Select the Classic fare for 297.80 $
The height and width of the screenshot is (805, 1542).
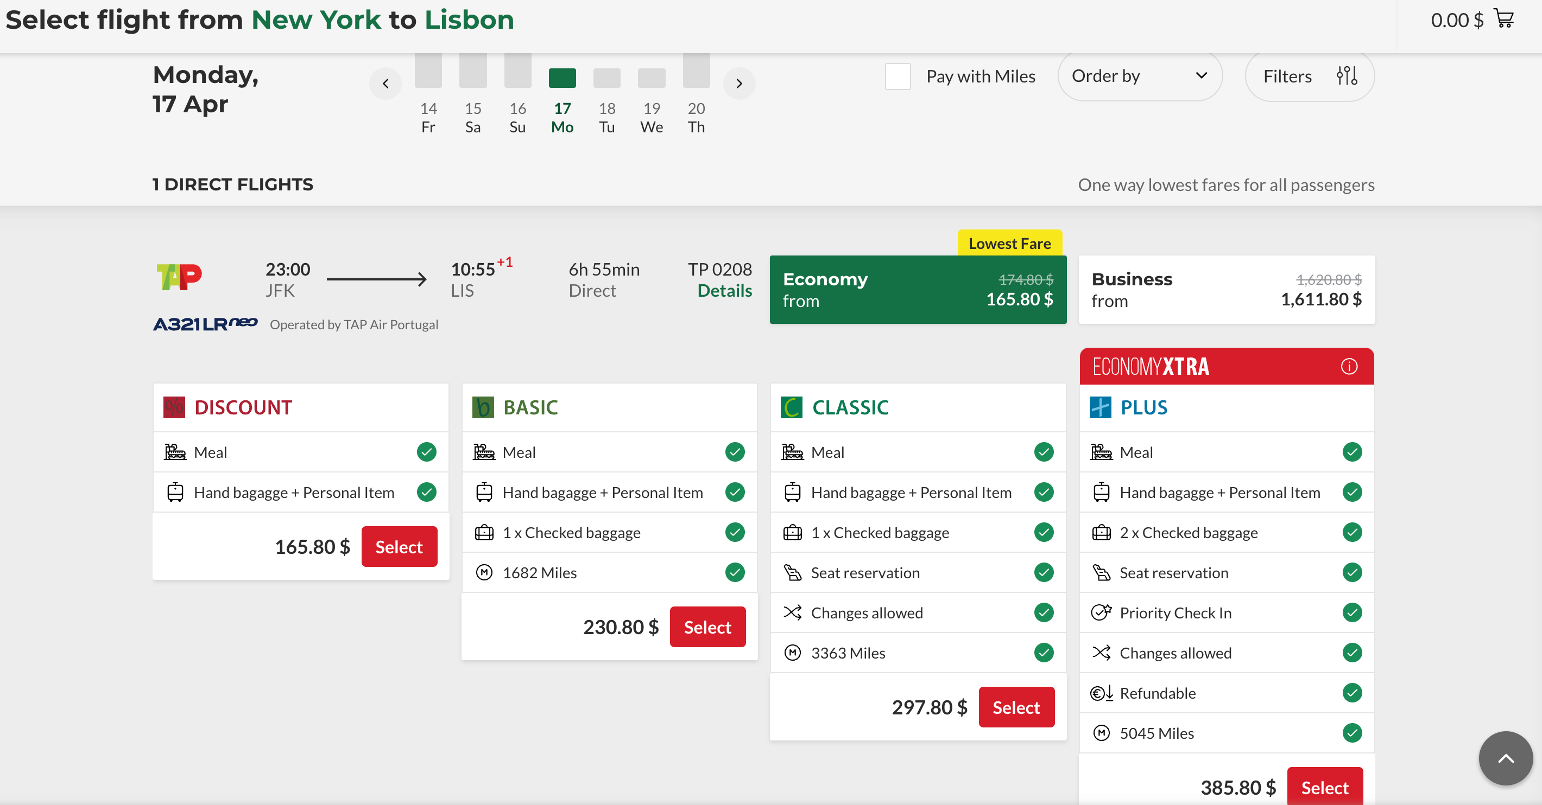[1016, 707]
